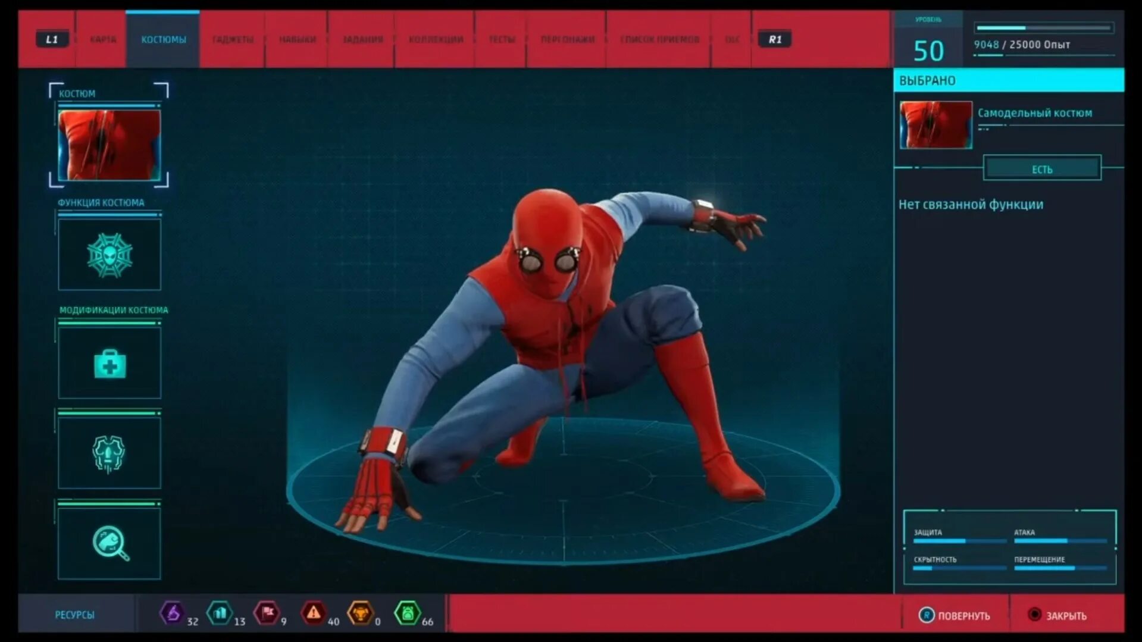Select the Костюмы tab
1142x642 pixels.
click(164, 39)
